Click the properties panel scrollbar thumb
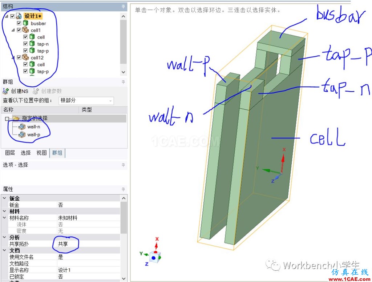 [x=124, y=218]
